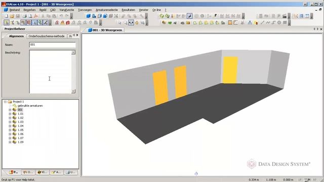Expand the 1.06 room node
This screenshot has height=182, width=324.
tap(10, 134)
